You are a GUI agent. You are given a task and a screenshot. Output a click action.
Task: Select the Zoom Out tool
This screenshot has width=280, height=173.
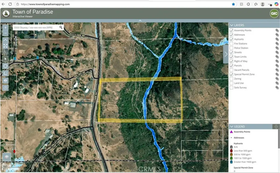tap(5, 33)
